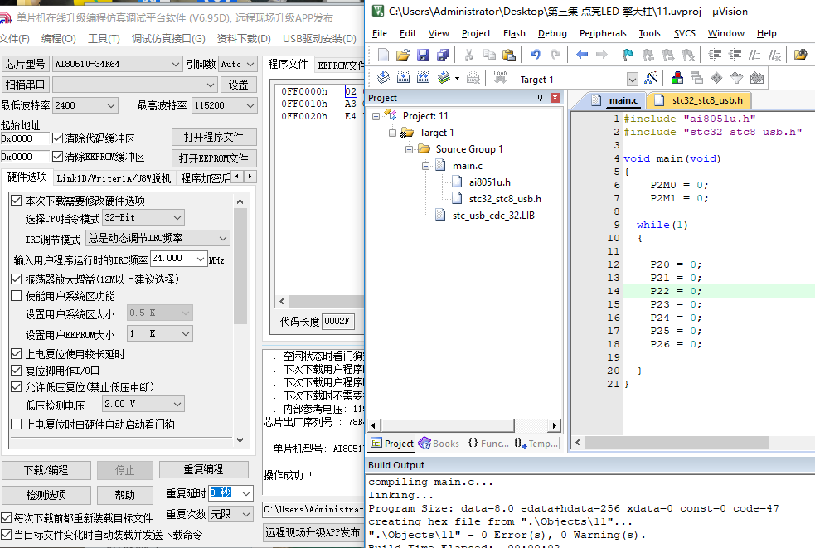Viewport: 815px width, 548px height.
Task: Open file using the folder icon
Action: tap(403, 55)
